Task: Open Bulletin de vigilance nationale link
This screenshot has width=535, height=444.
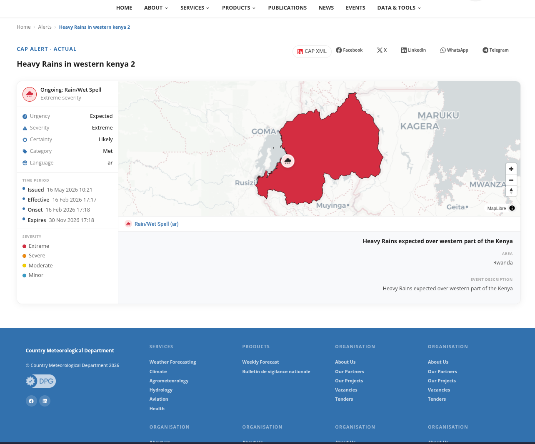Action: [276, 372]
